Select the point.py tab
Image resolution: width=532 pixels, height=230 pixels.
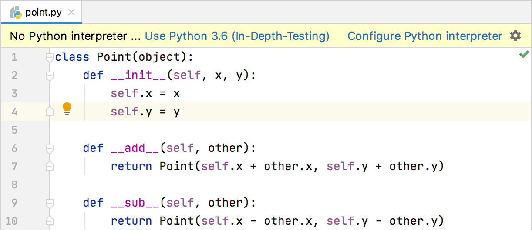[43, 12]
